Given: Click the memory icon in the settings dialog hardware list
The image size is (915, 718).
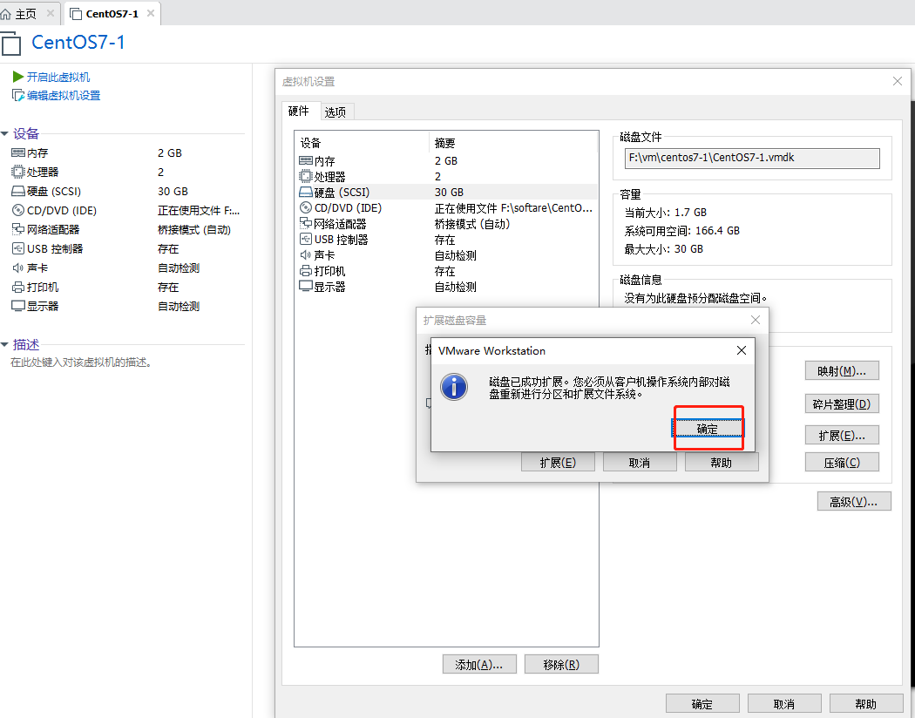Looking at the screenshot, I should (x=306, y=160).
